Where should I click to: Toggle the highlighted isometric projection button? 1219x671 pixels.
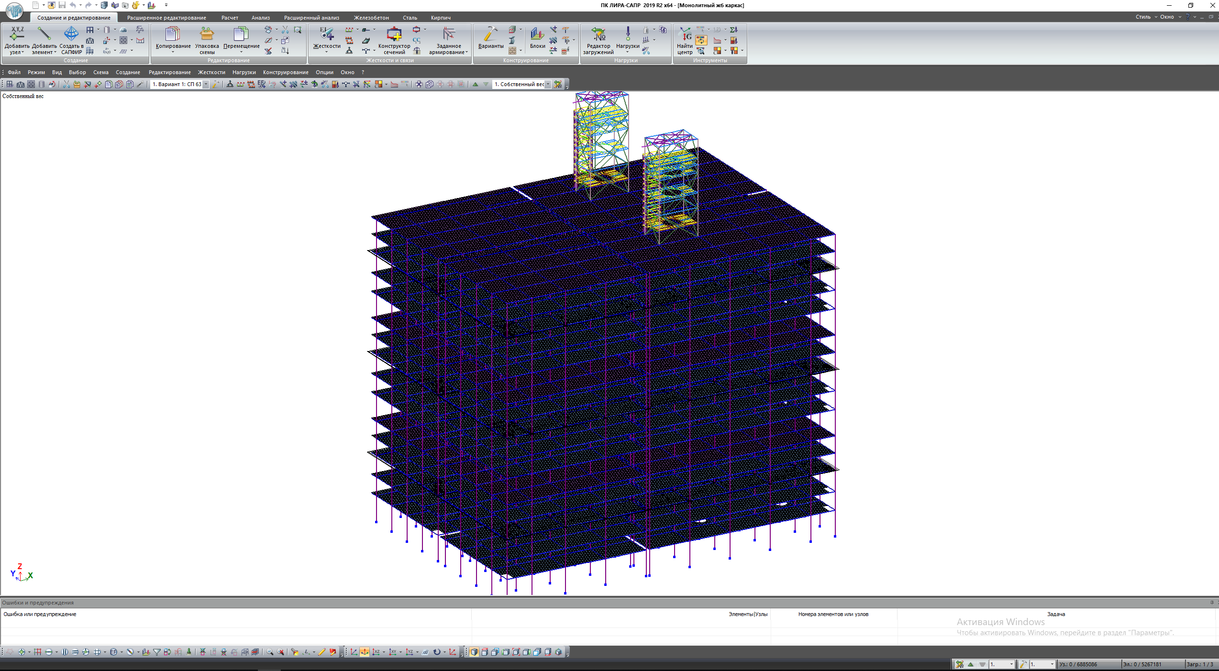coord(365,652)
